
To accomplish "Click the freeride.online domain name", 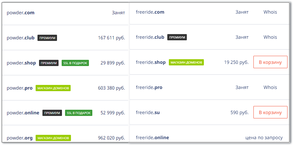I will tap(152, 138).
